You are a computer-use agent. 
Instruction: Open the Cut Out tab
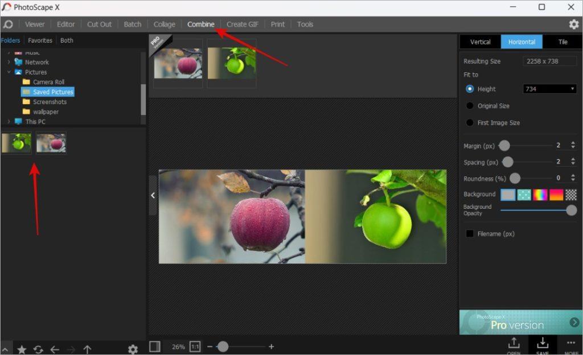pyautogui.click(x=99, y=24)
